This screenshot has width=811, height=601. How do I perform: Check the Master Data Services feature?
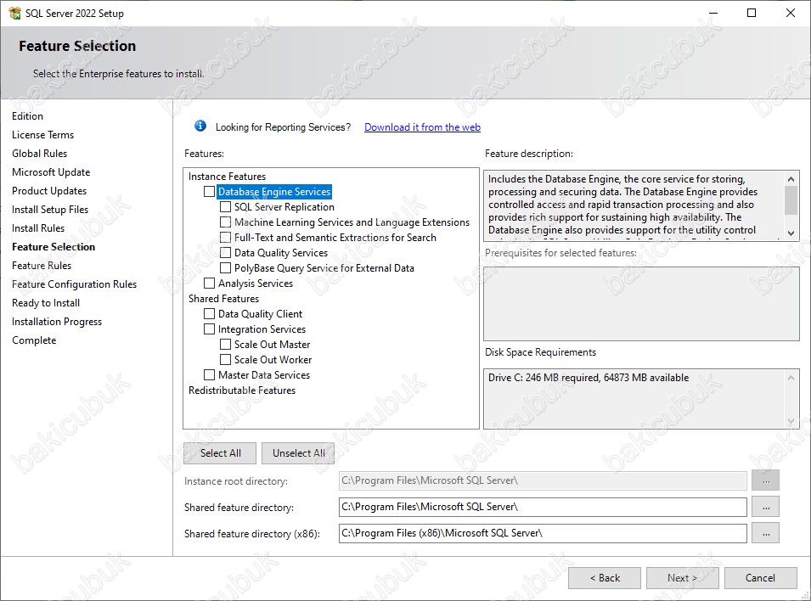coord(210,374)
